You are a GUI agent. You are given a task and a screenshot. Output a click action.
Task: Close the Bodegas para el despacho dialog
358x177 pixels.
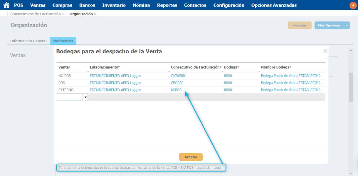point(325,51)
